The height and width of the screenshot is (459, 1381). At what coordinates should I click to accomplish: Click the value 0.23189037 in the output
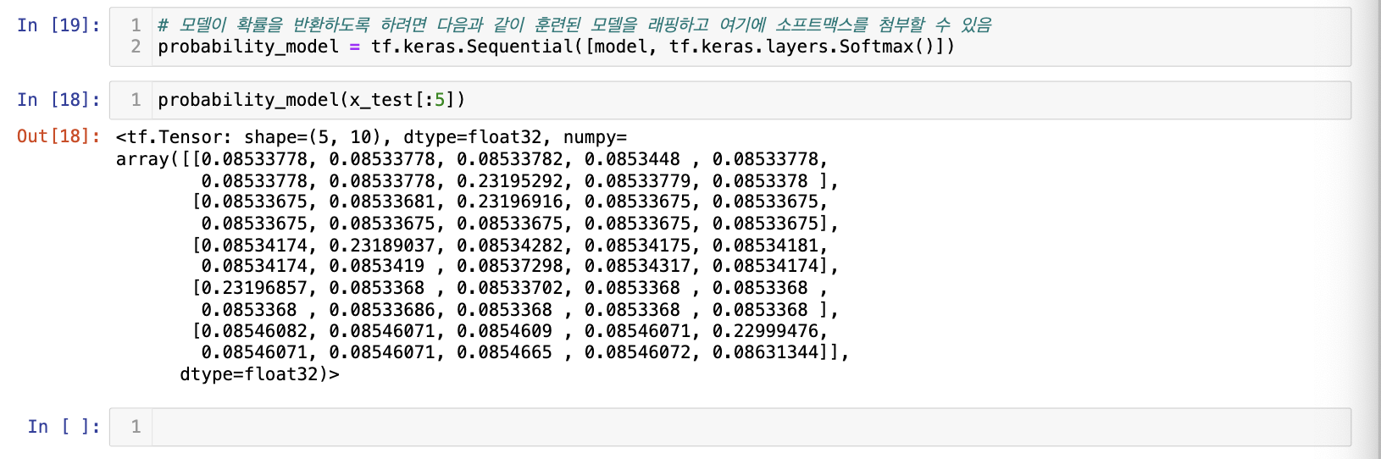[x=381, y=246]
